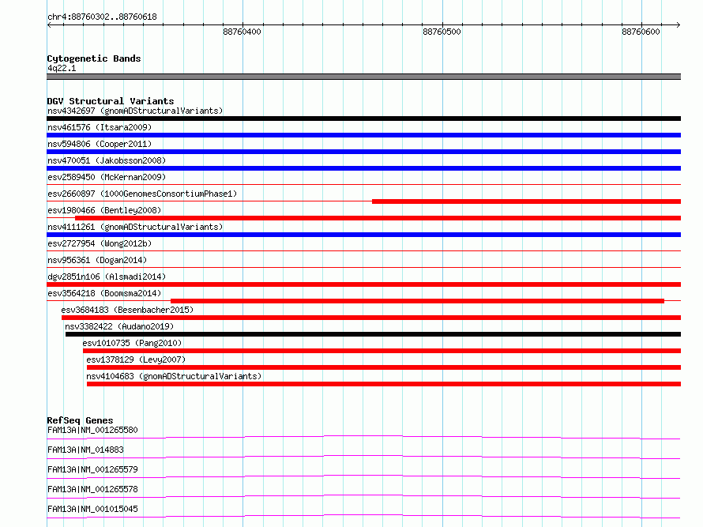Select the red nsv4104683 variant bar
Image resolution: width=703 pixels, height=527 pixels.
click(384, 384)
